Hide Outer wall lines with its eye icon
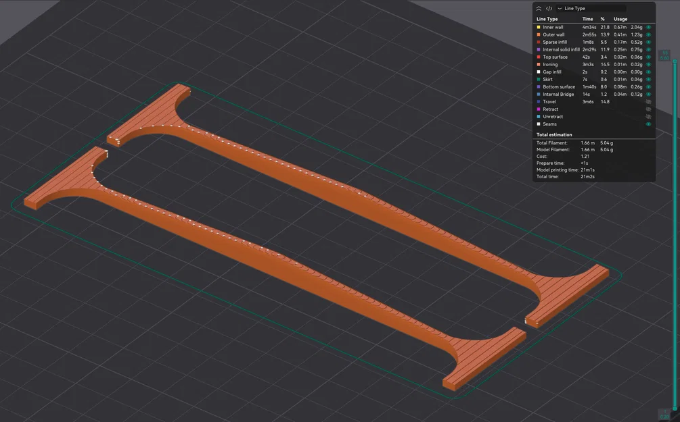This screenshot has height=422, width=680. pos(649,34)
